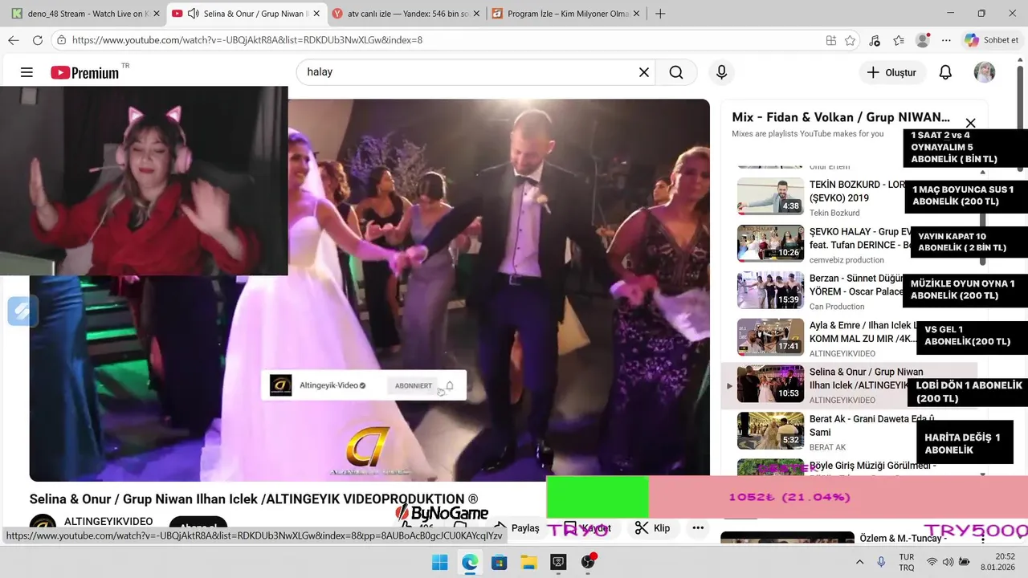Open a new browser tab

[x=660, y=14]
